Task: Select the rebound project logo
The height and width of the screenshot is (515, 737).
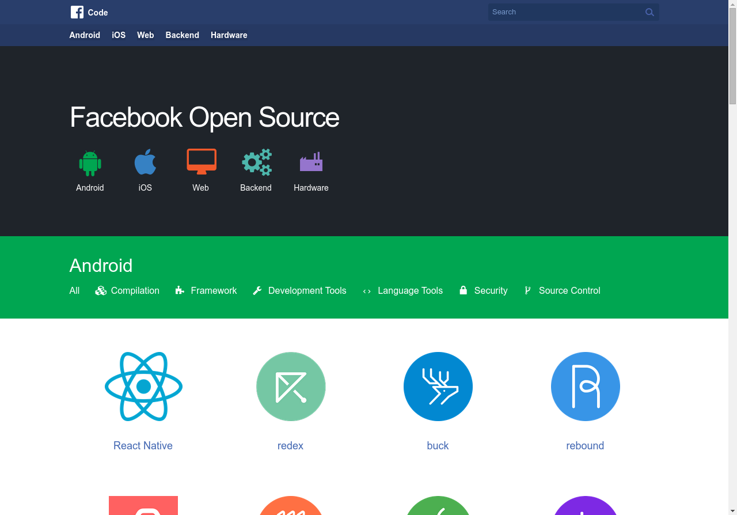Action: (x=586, y=387)
